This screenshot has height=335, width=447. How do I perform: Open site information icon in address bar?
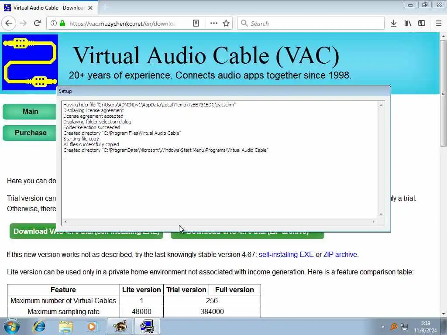tap(53, 24)
